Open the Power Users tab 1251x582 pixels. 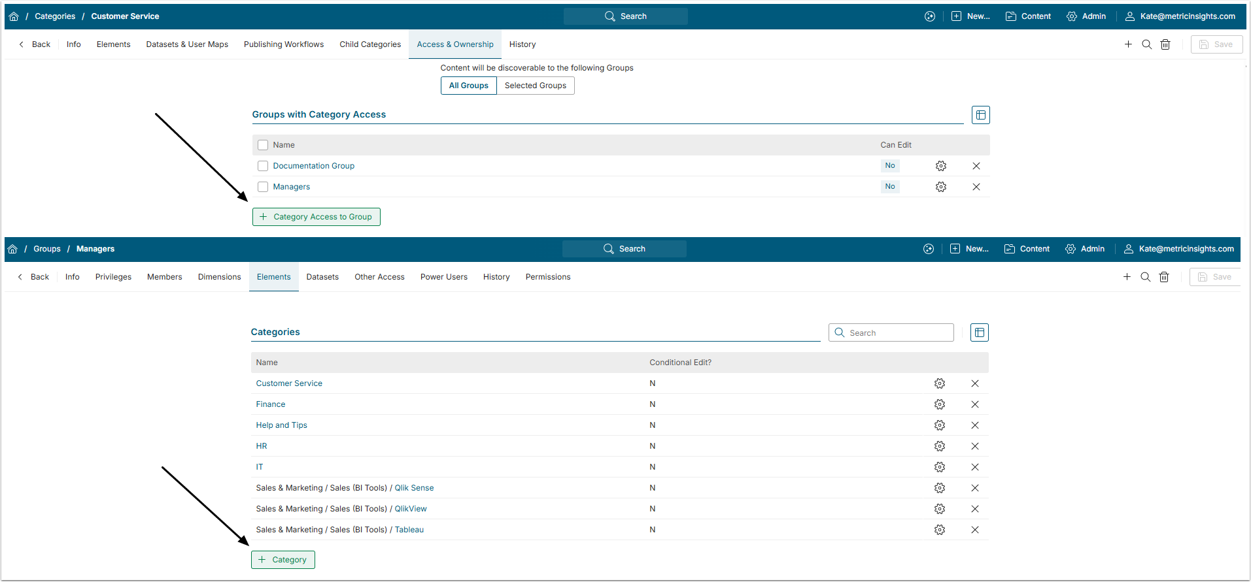point(443,277)
